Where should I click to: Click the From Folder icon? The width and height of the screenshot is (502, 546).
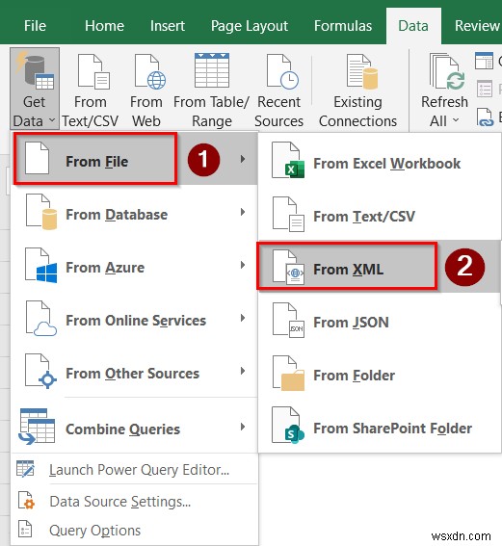point(288,374)
